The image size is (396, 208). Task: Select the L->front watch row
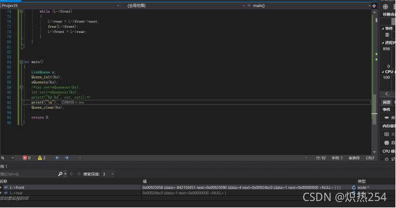click(197, 188)
